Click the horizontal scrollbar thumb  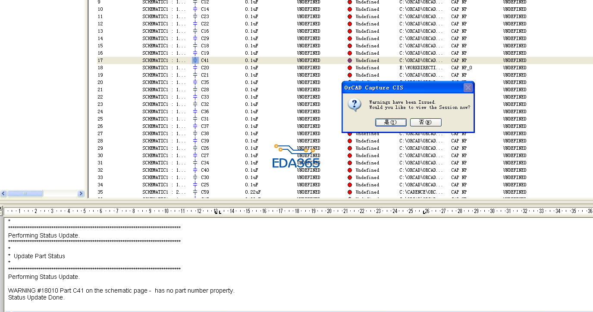pyautogui.click(x=25, y=194)
